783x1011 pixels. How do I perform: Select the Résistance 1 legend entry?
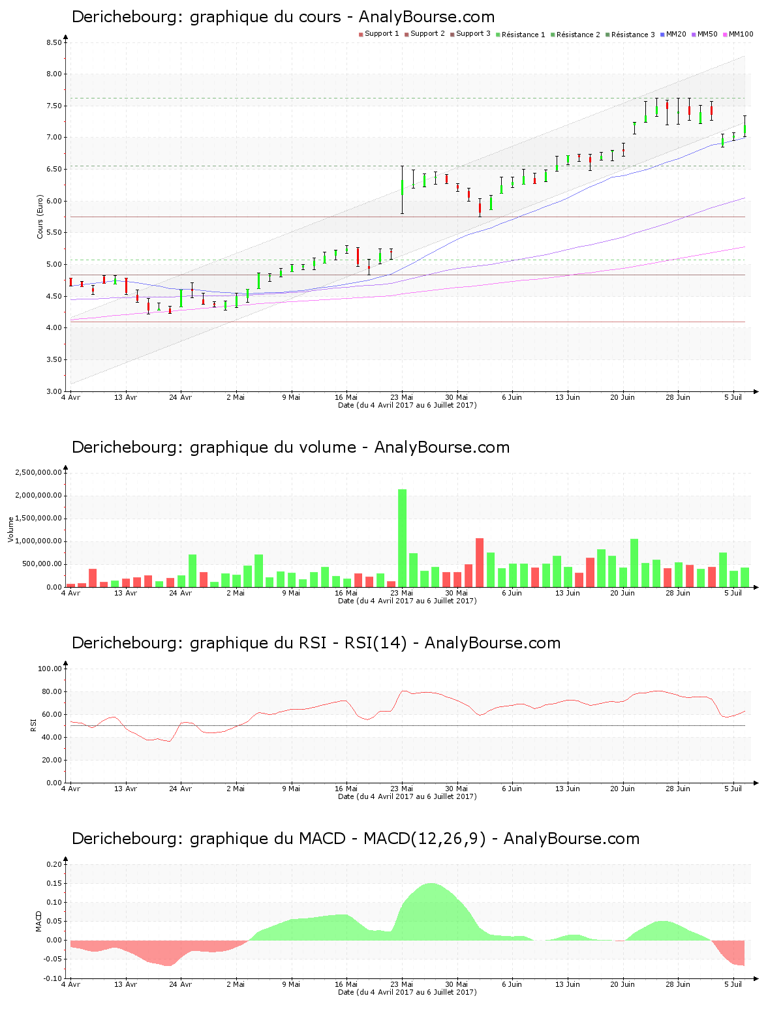pos(520,35)
